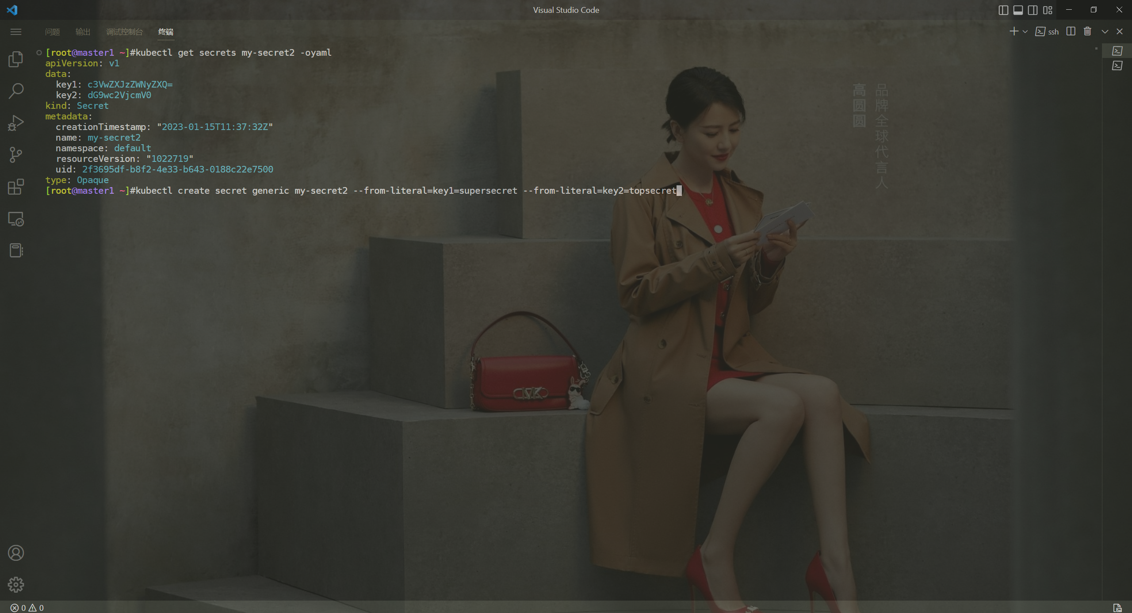Click the kubectl create secret command line
Image resolution: width=1132 pixels, height=613 pixels.
[x=406, y=191]
